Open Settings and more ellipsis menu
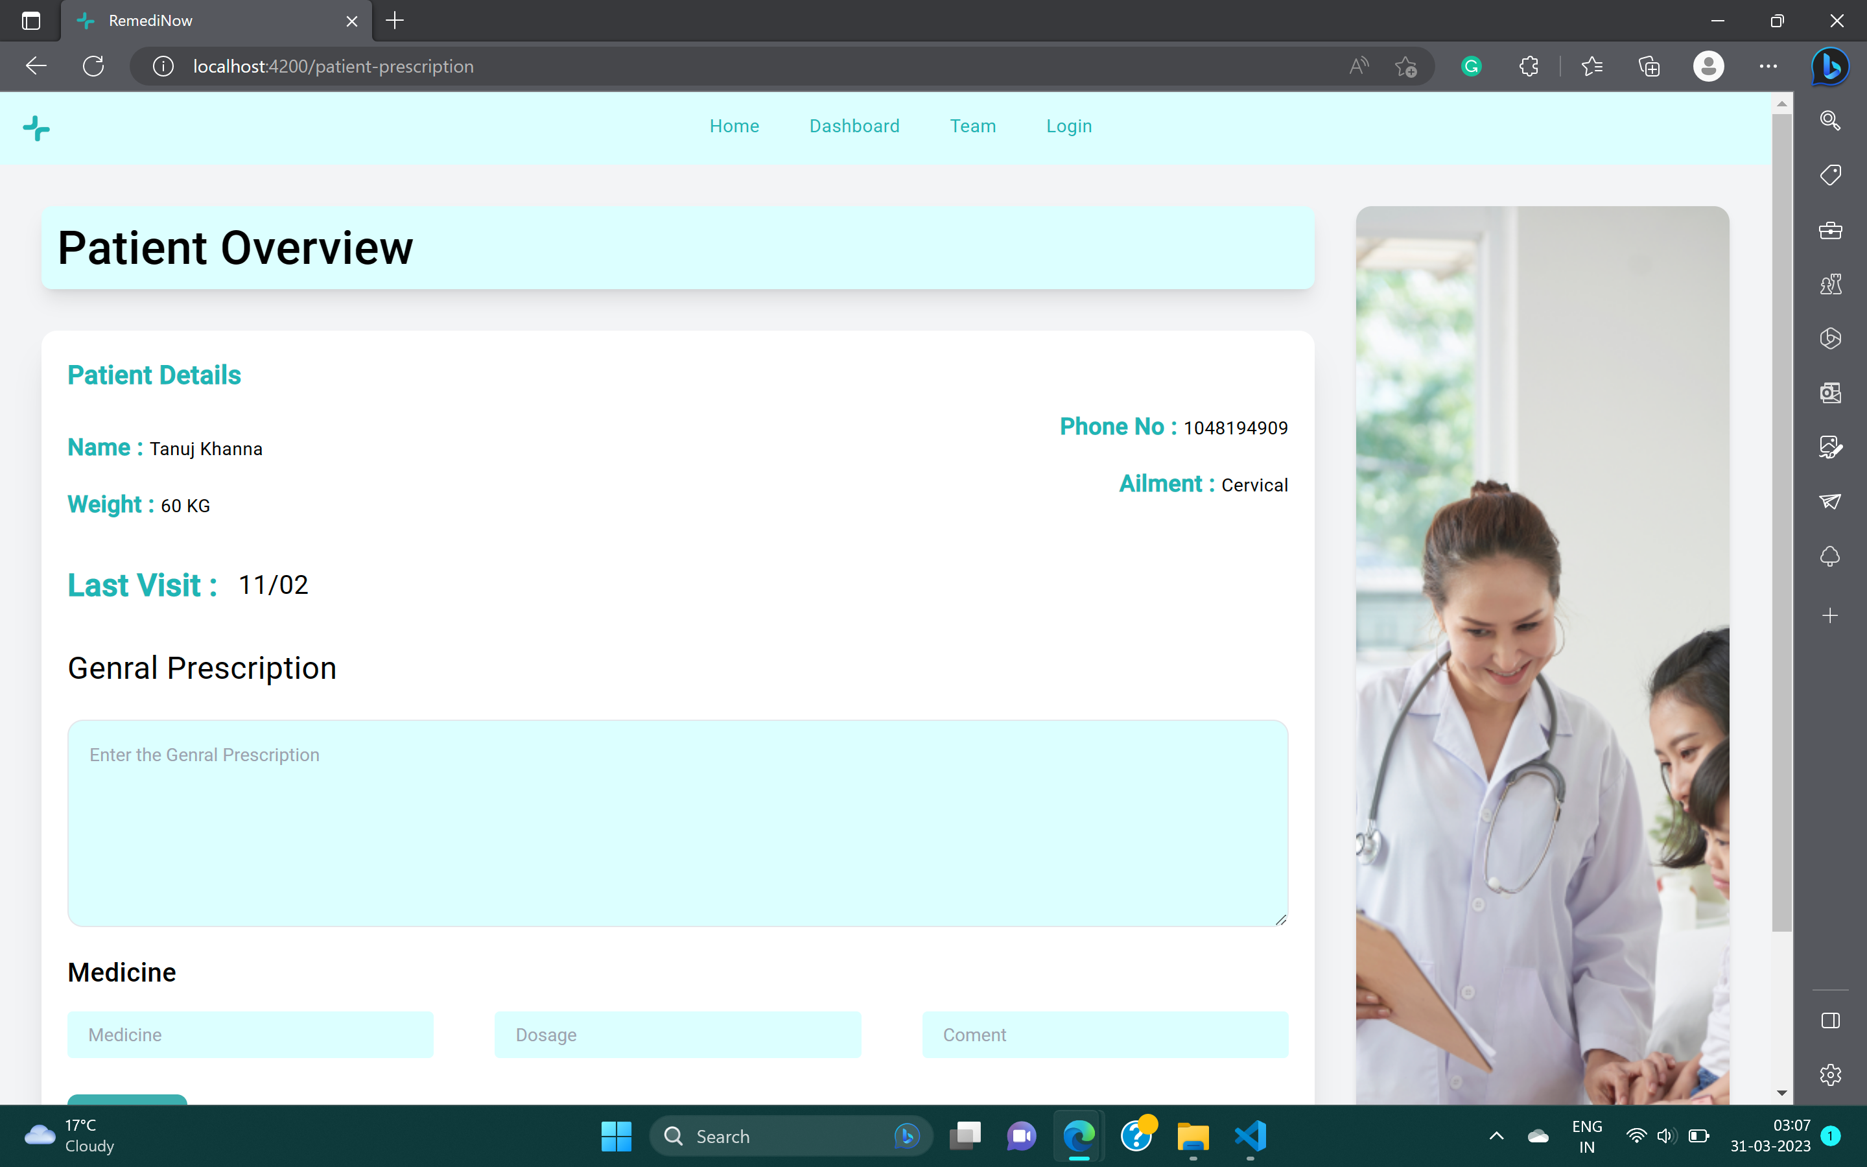This screenshot has width=1867, height=1167. point(1767,66)
